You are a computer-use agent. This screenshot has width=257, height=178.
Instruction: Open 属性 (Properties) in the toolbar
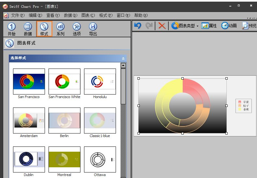coord(209,26)
